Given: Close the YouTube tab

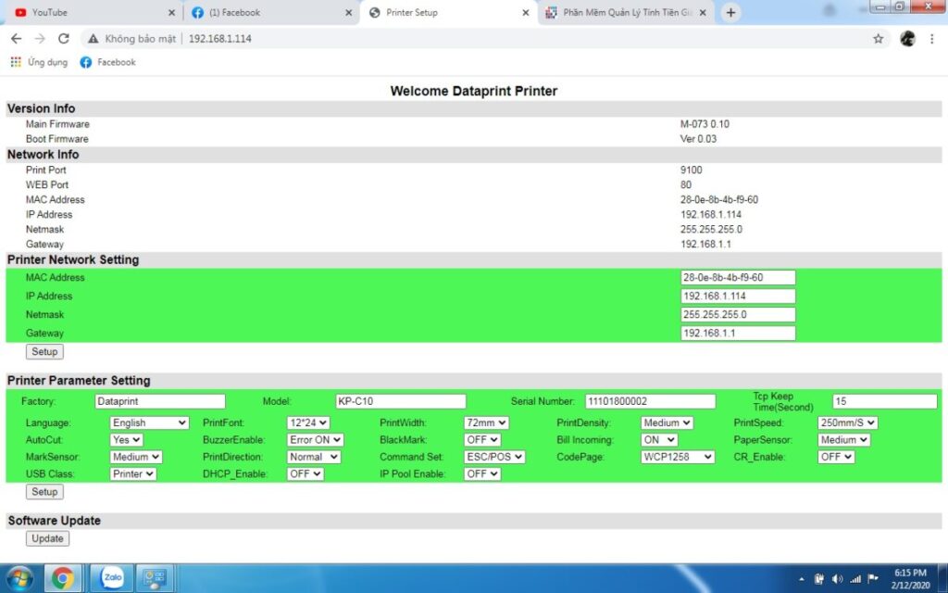Looking at the screenshot, I should click(171, 13).
